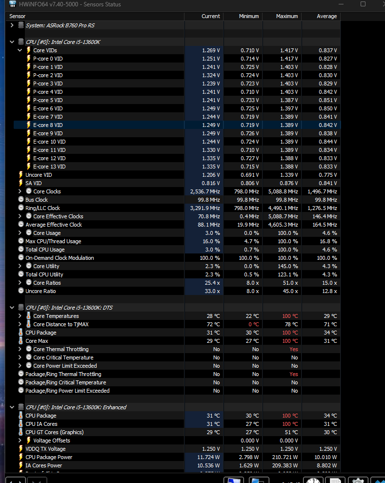Expand the System: ASRock B760 Pro RS group
The width and height of the screenshot is (385, 483).
(x=12, y=25)
